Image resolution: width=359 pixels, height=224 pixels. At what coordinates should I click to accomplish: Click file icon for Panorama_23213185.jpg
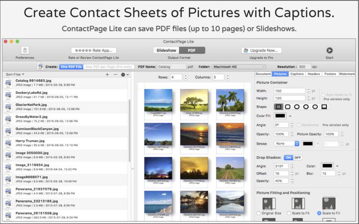pos(8,203)
